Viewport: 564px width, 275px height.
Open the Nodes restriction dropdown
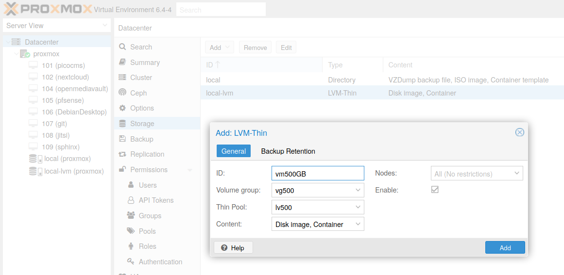(517, 173)
